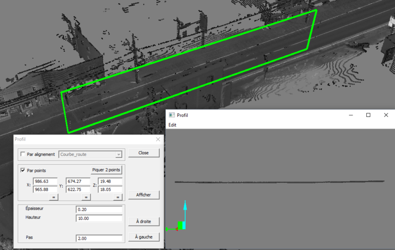Click the first Z coordinate field 19.48

click(110, 181)
